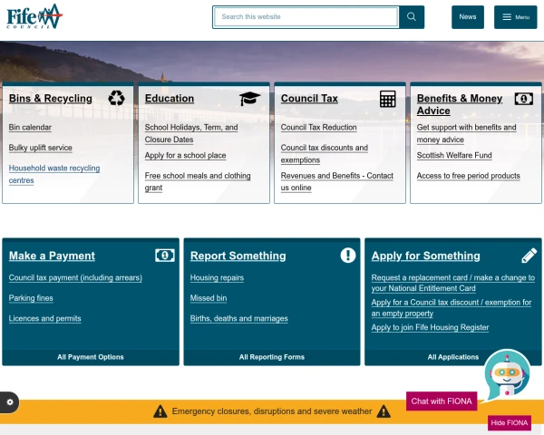Open the News page
Image resolution: width=544 pixels, height=435 pixels.
point(467,17)
